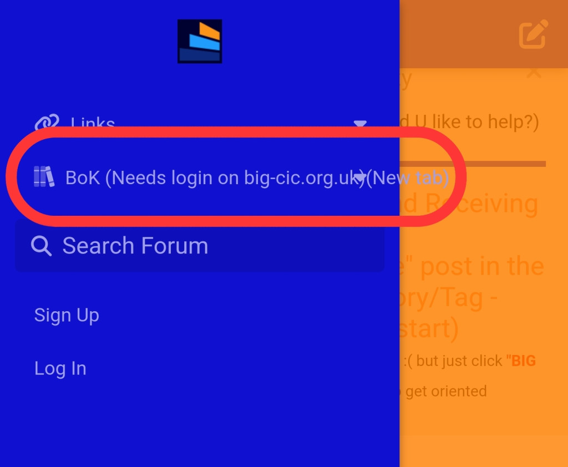Click the forum logo in the sidebar
The width and height of the screenshot is (568, 467).
pyautogui.click(x=200, y=41)
